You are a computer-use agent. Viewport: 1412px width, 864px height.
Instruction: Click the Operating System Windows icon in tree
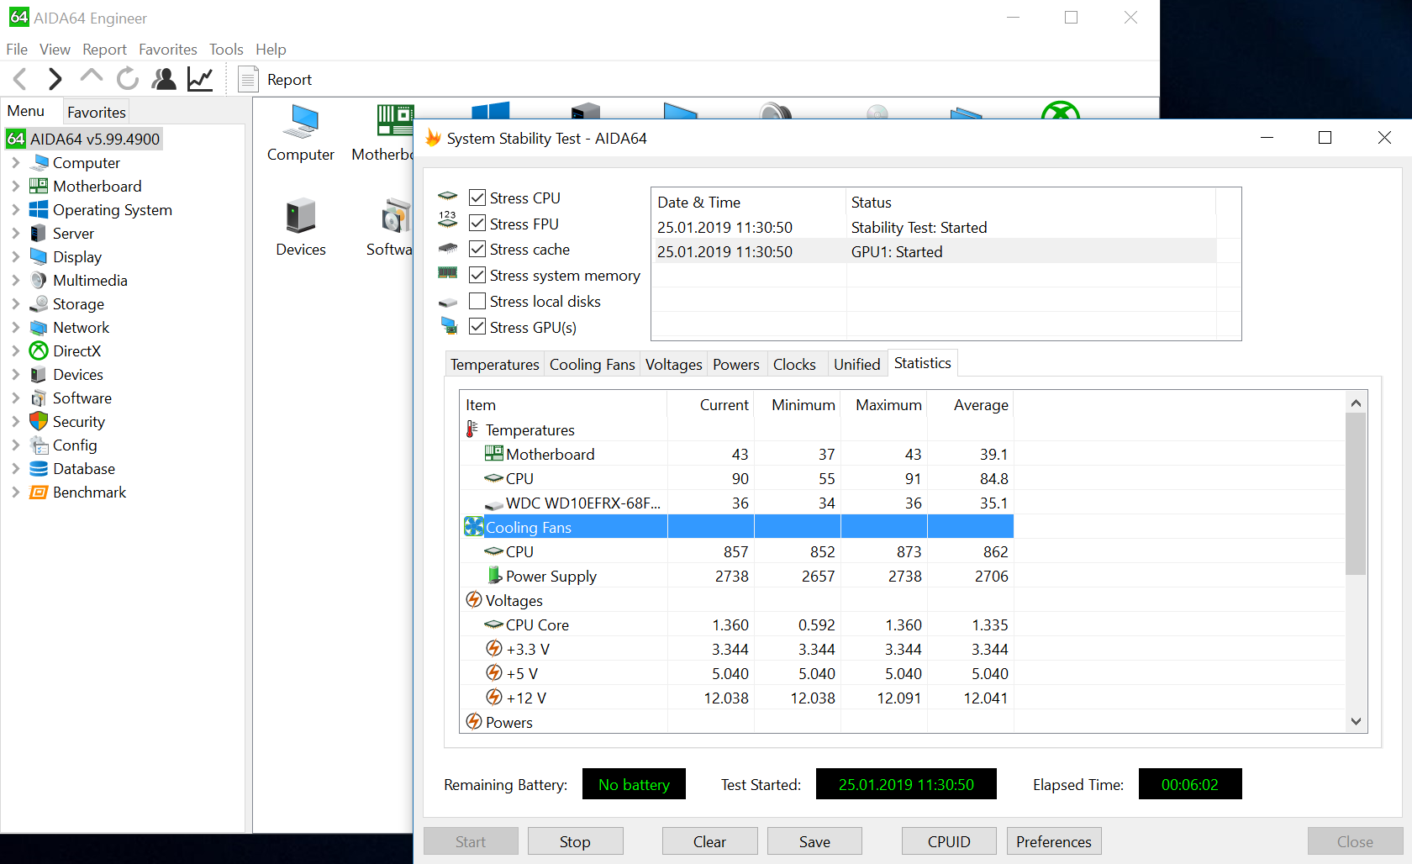click(x=39, y=209)
